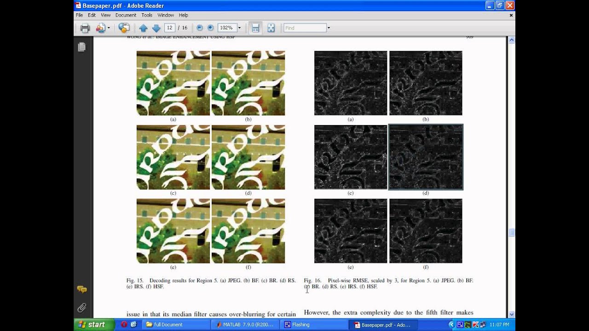Screen dimensions: 589x331
Task: Click Fig. 15 image (f) HSF thumbnail
Action: pos(248,231)
